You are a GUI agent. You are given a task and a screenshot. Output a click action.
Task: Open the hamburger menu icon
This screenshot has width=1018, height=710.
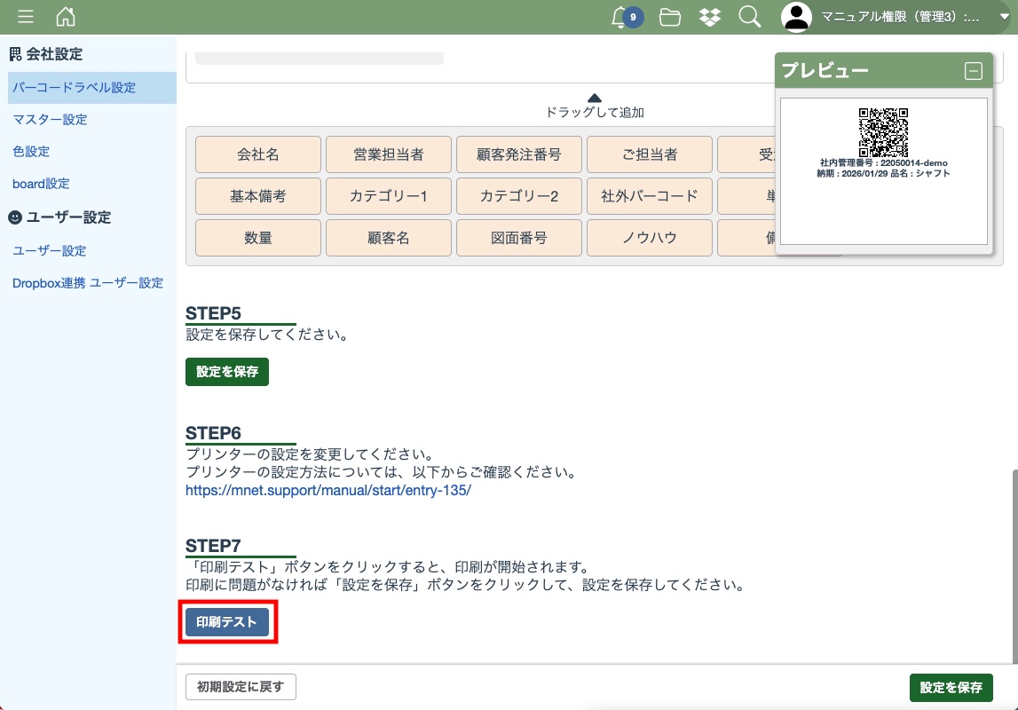point(26,17)
